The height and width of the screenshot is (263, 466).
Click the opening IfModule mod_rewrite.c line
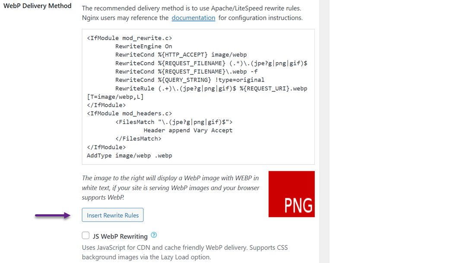[129, 38]
